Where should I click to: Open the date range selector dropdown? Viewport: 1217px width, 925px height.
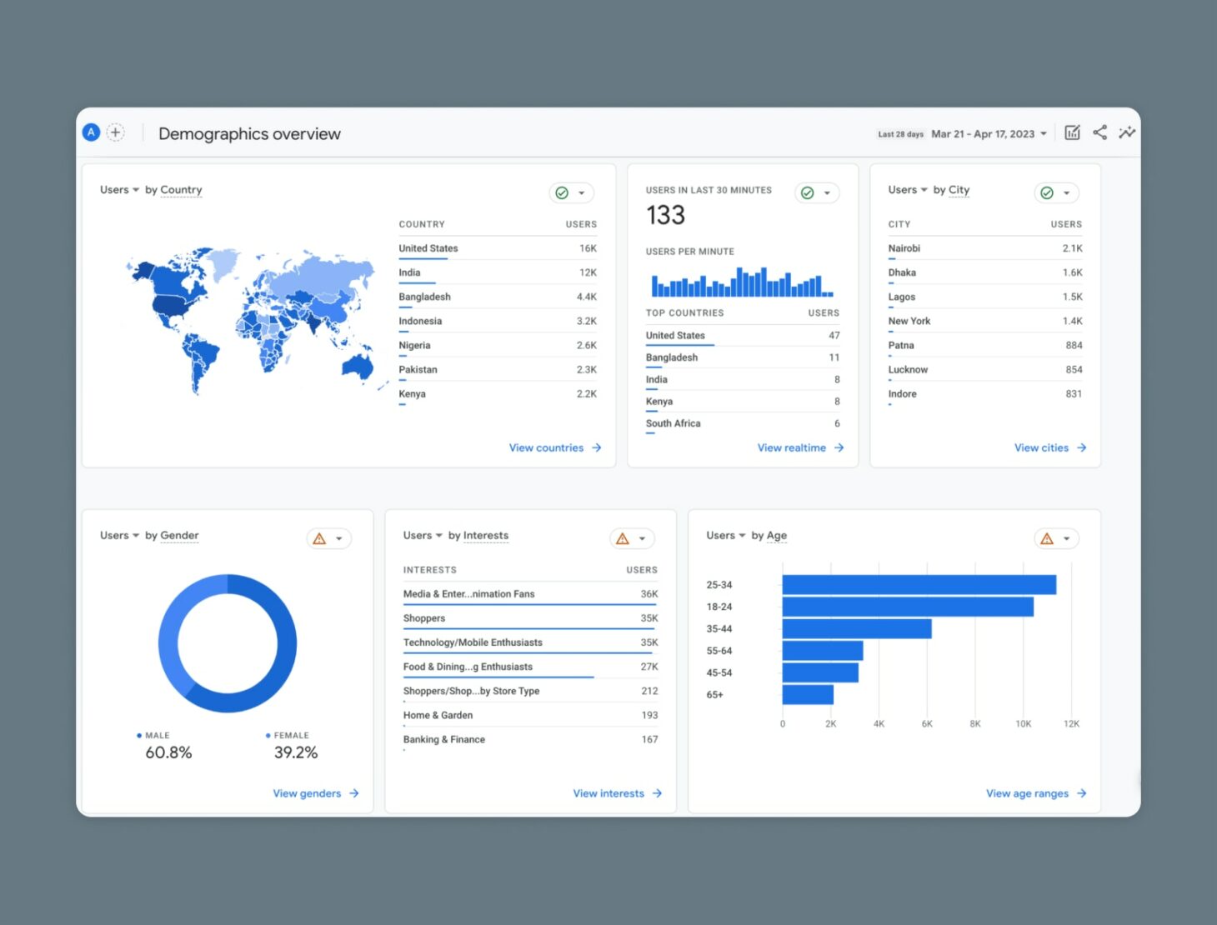click(989, 133)
